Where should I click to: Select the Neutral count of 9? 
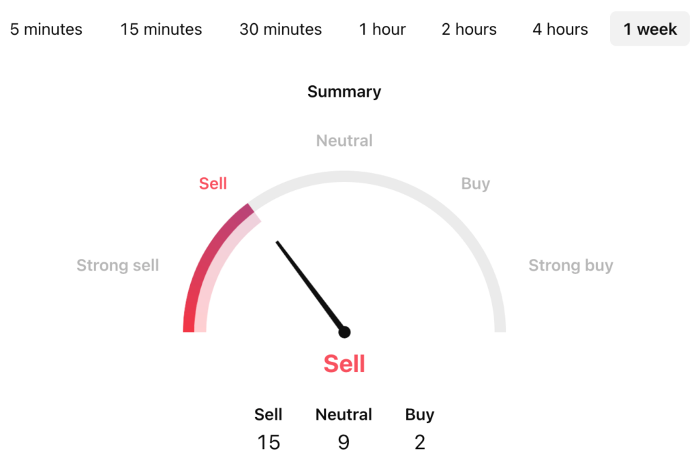tap(344, 442)
